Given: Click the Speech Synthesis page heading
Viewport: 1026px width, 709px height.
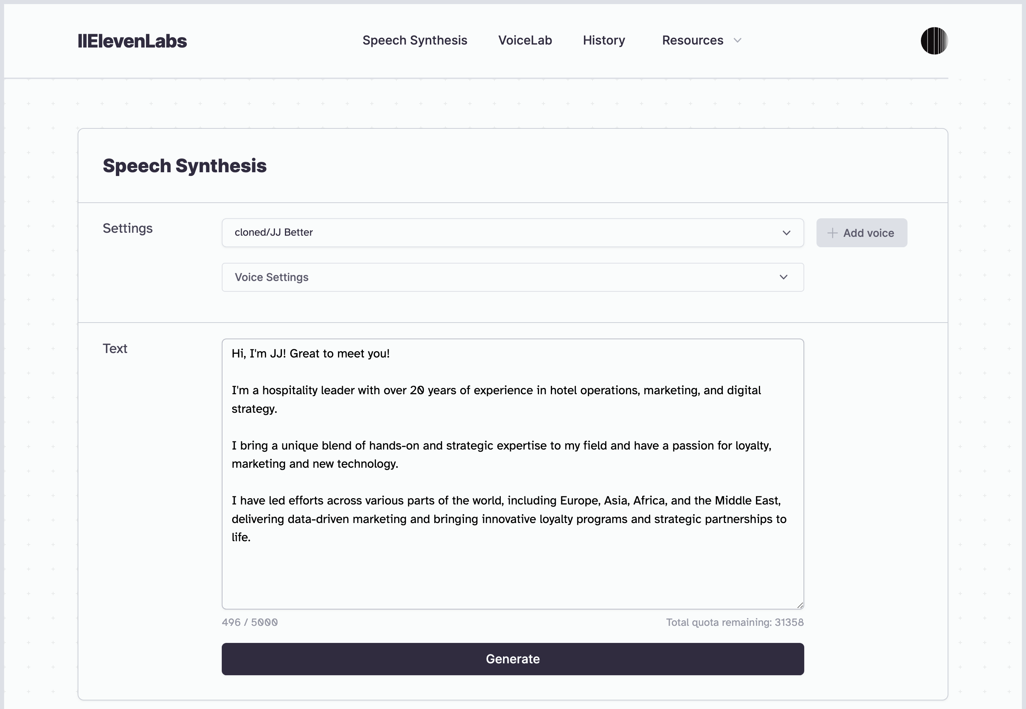Looking at the screenshot, I should pos(185,166).
